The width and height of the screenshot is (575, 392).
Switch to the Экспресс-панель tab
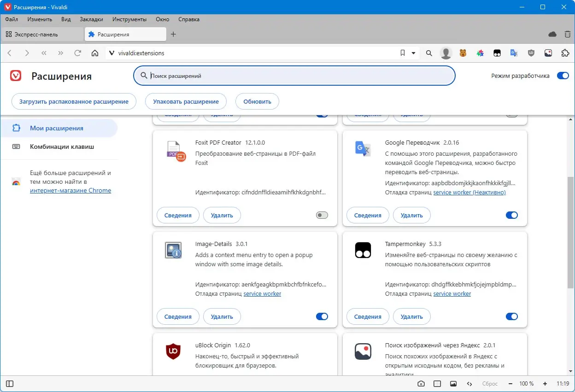42,34
